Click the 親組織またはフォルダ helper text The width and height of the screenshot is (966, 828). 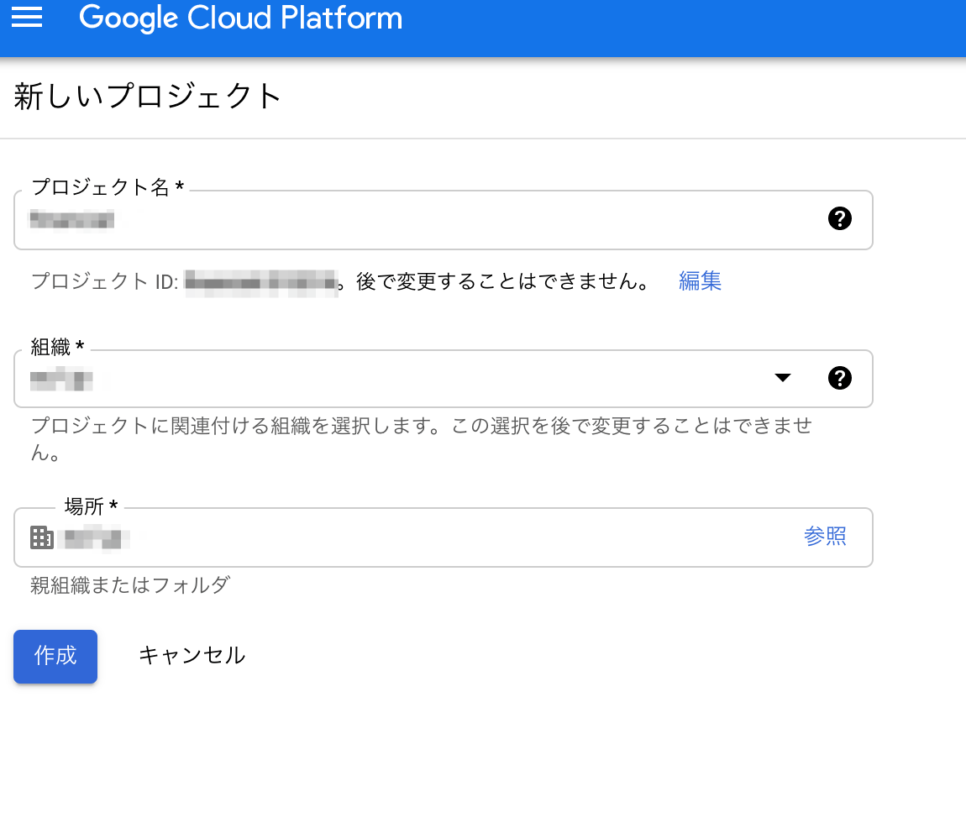[130, 585]
